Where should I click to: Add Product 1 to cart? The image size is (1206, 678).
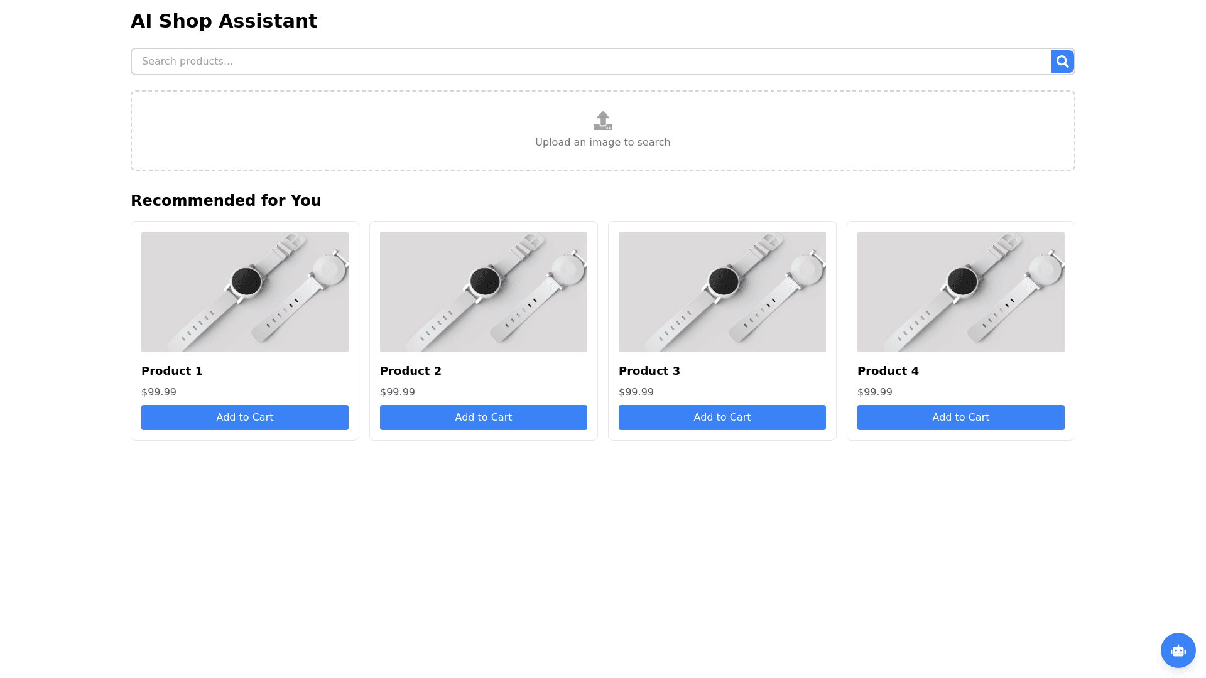245,417
